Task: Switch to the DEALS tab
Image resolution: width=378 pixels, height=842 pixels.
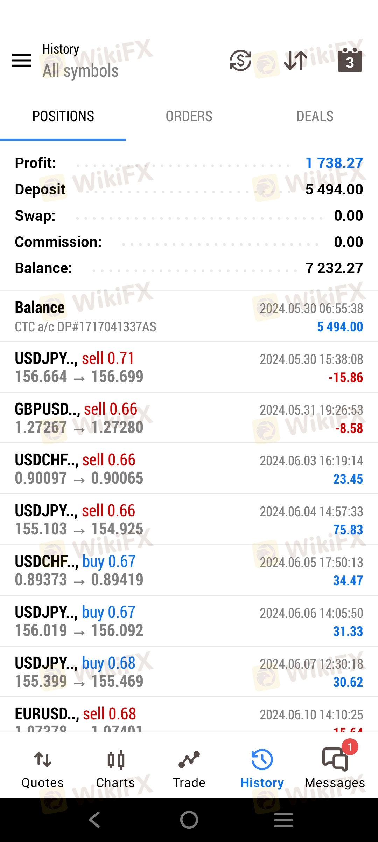Action: click(315, 116)
